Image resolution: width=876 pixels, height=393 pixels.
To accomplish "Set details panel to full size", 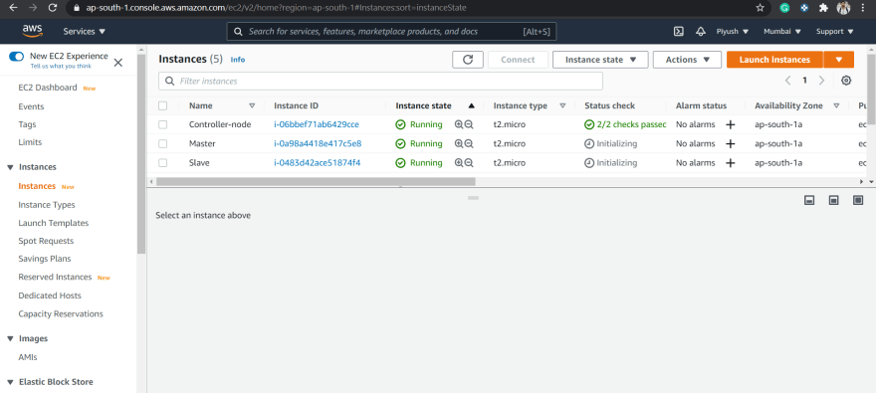I will click(858, 200).
